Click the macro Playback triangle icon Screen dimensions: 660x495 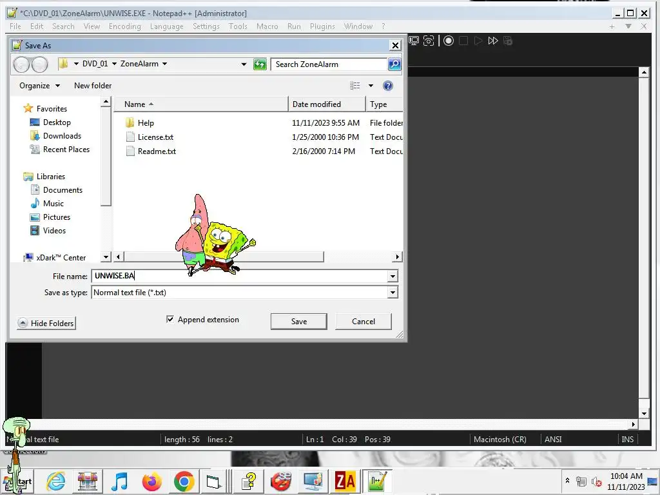(x=478, y=41)
